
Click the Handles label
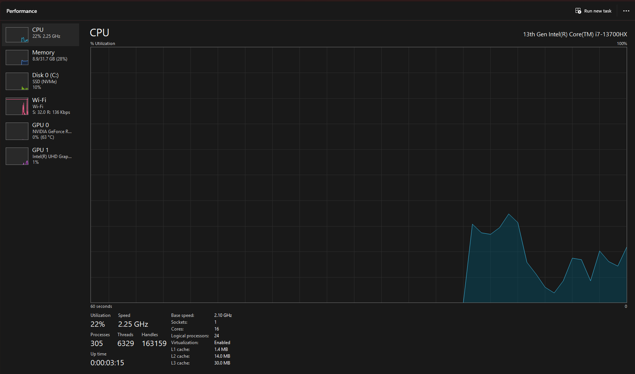(x=150, y=335)
